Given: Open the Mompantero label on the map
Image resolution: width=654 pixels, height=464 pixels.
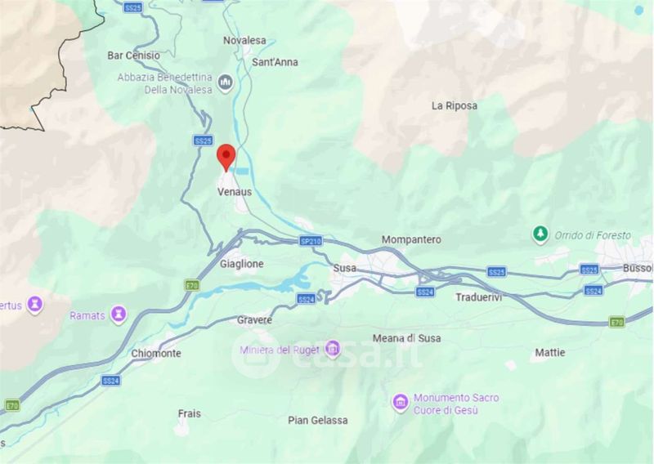Looking at the screenshot, I should (411, 239).
